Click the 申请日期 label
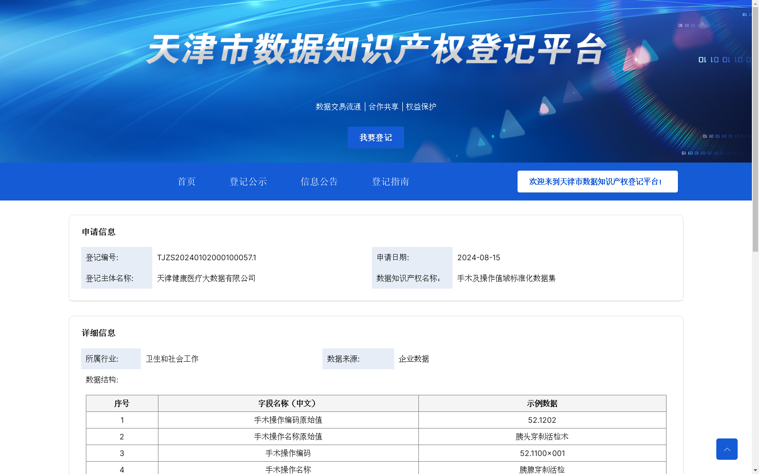This screenshot has height=474, width=759. tap(393, 257)
